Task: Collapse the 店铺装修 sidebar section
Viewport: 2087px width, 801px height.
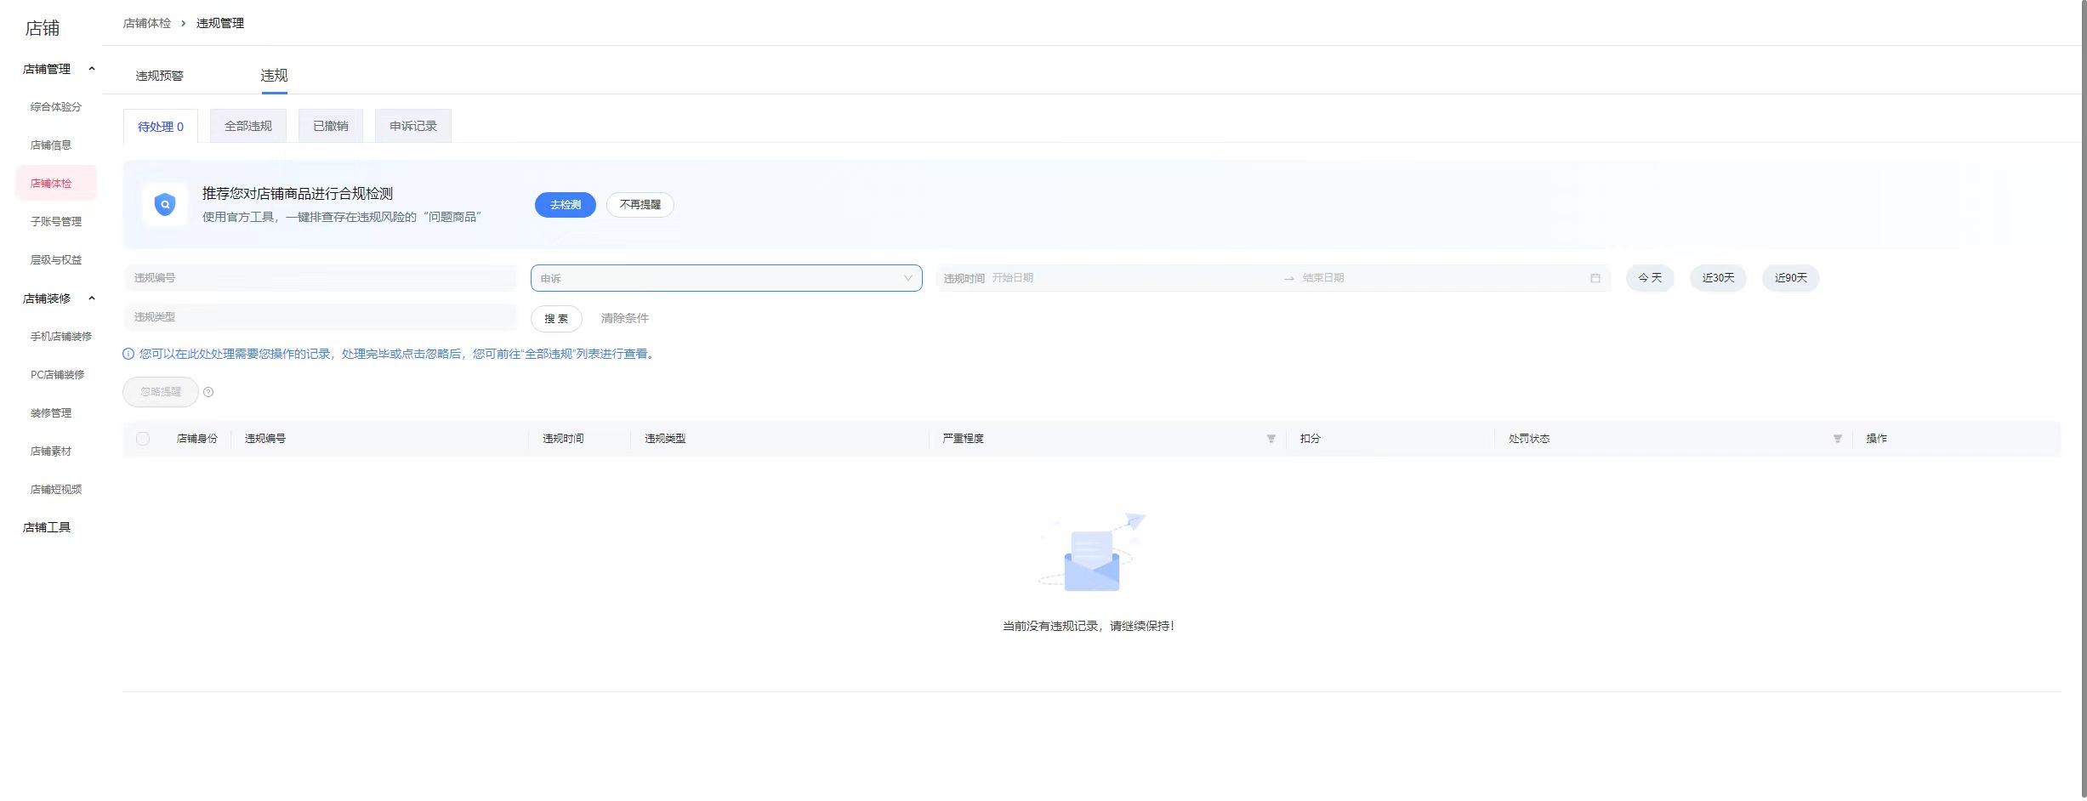Action: coord(92,298)
